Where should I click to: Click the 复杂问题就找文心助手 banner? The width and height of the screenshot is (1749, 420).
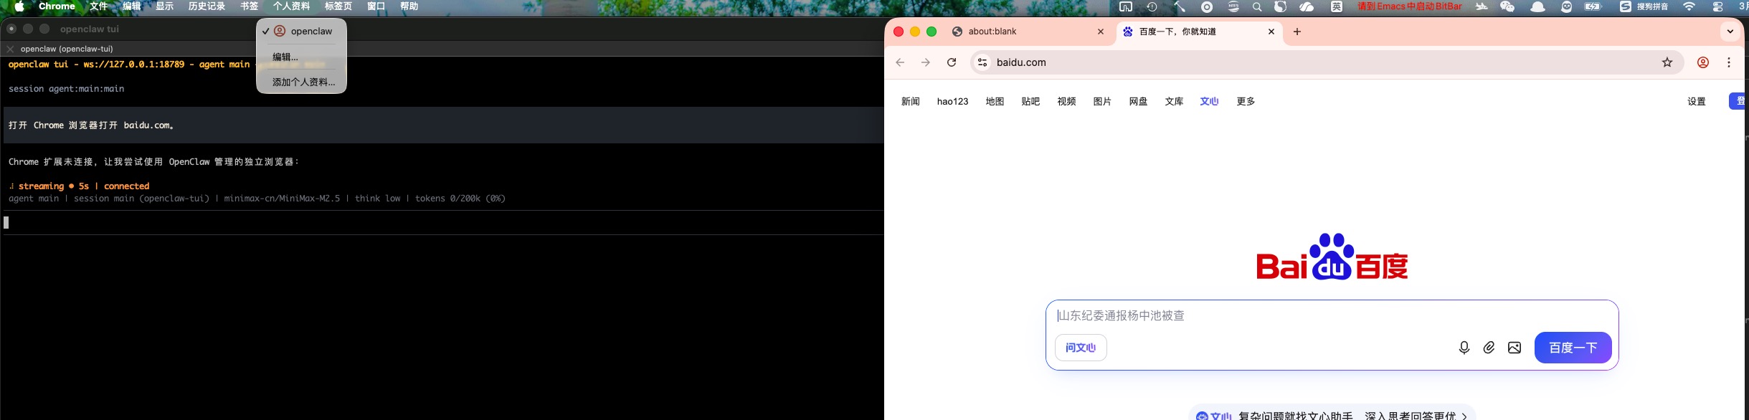tap(1332, 414)
